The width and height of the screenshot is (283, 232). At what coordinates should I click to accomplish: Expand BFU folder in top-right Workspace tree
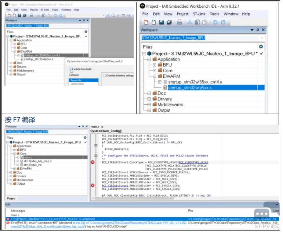point(154,65)
